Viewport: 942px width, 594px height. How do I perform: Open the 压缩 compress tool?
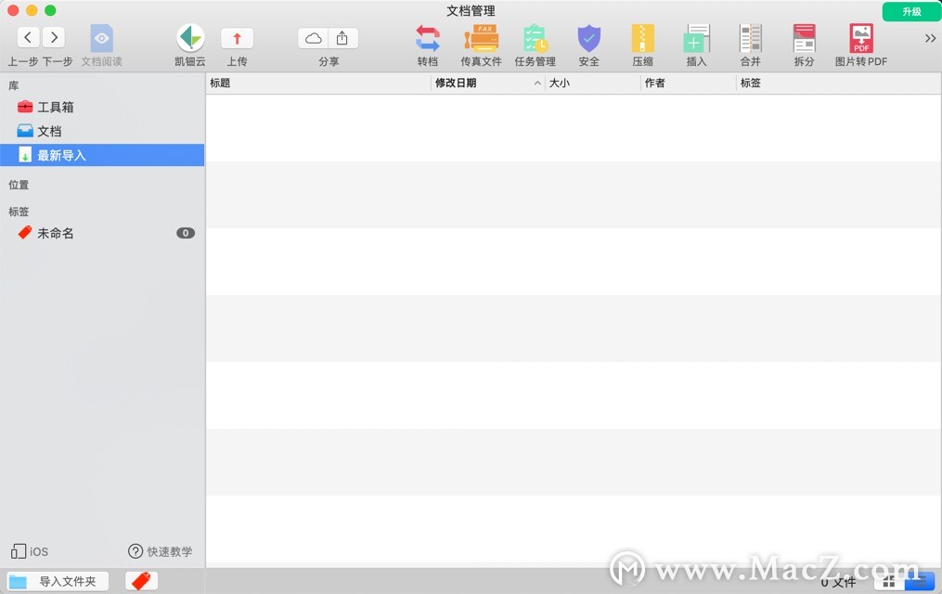tap(642, 42)
